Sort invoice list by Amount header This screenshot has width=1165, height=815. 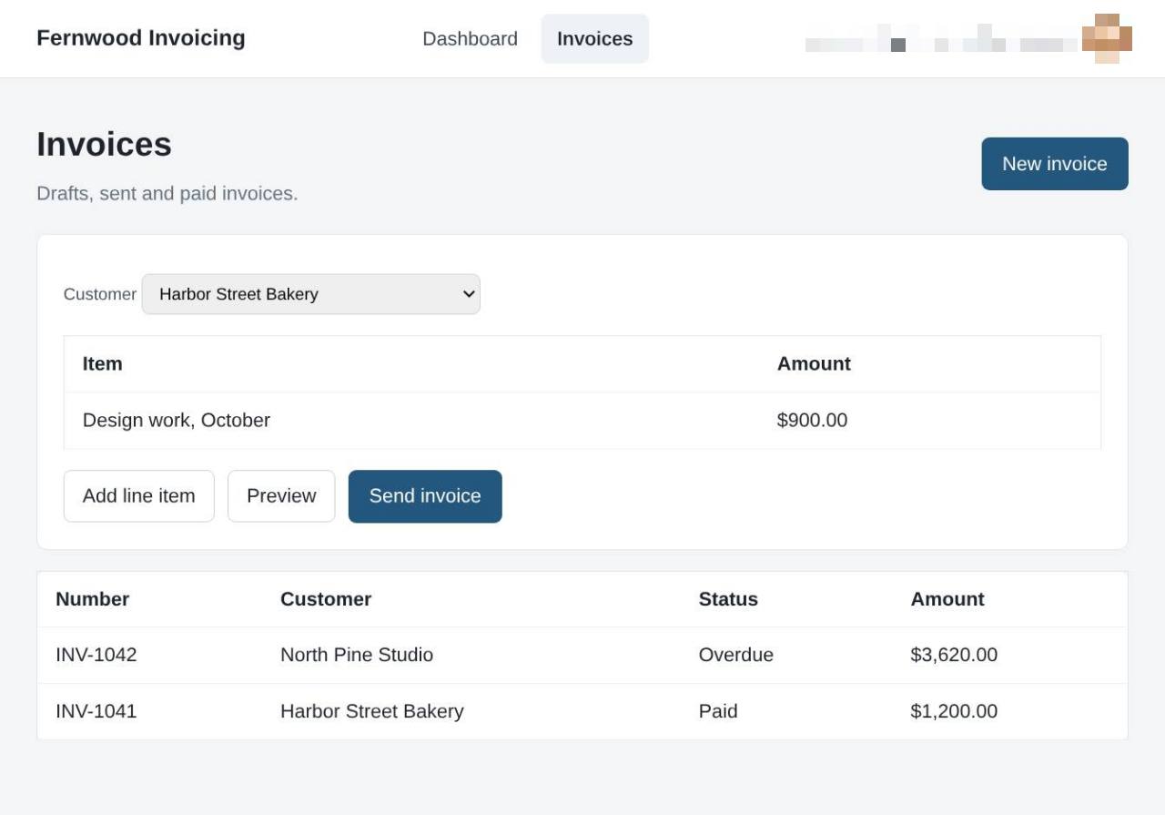(x=947, y=599)
